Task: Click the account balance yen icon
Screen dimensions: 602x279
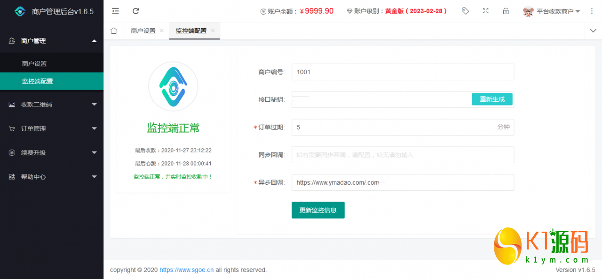Action: click(263, 11)
